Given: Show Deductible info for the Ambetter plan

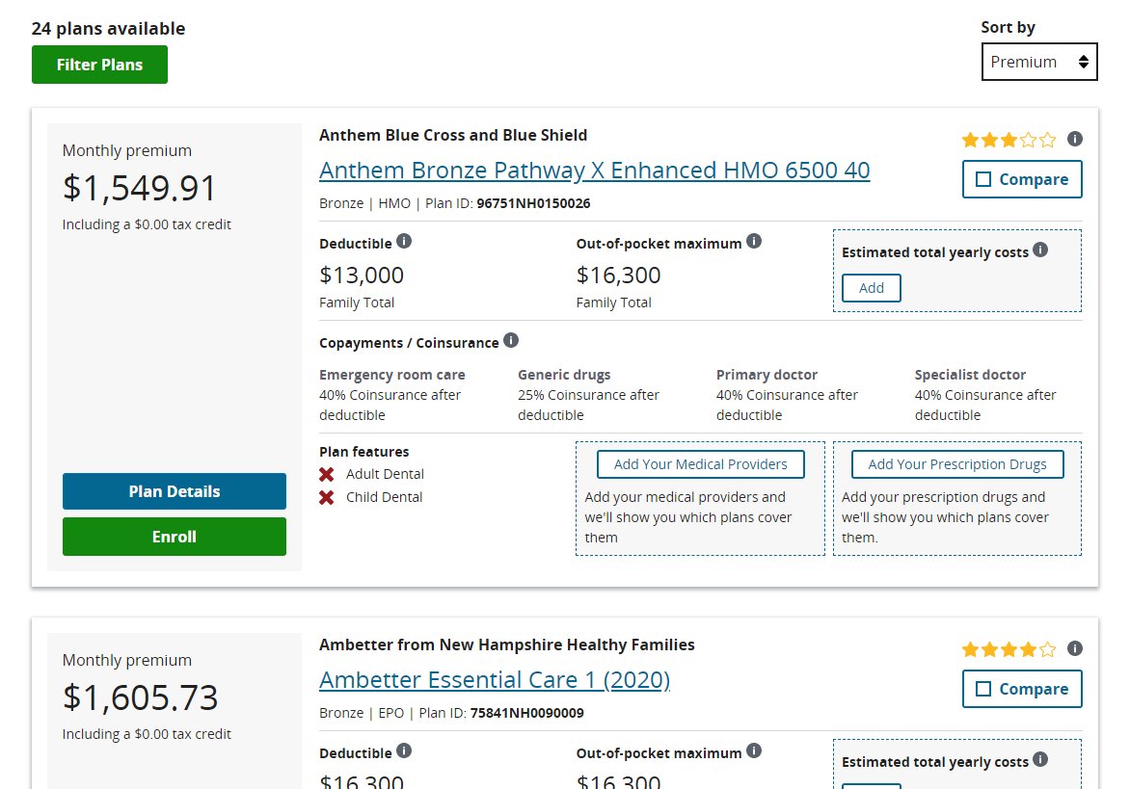Looking at the screenshot, I should click(x=404, y=750).
